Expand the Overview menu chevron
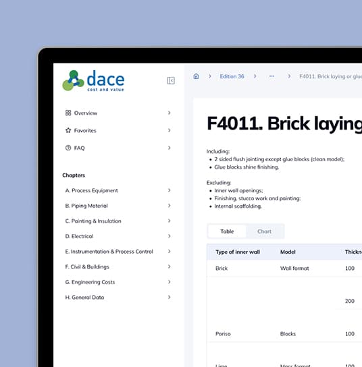This screenshot has height=367, width=362. [x=169, y=113]
